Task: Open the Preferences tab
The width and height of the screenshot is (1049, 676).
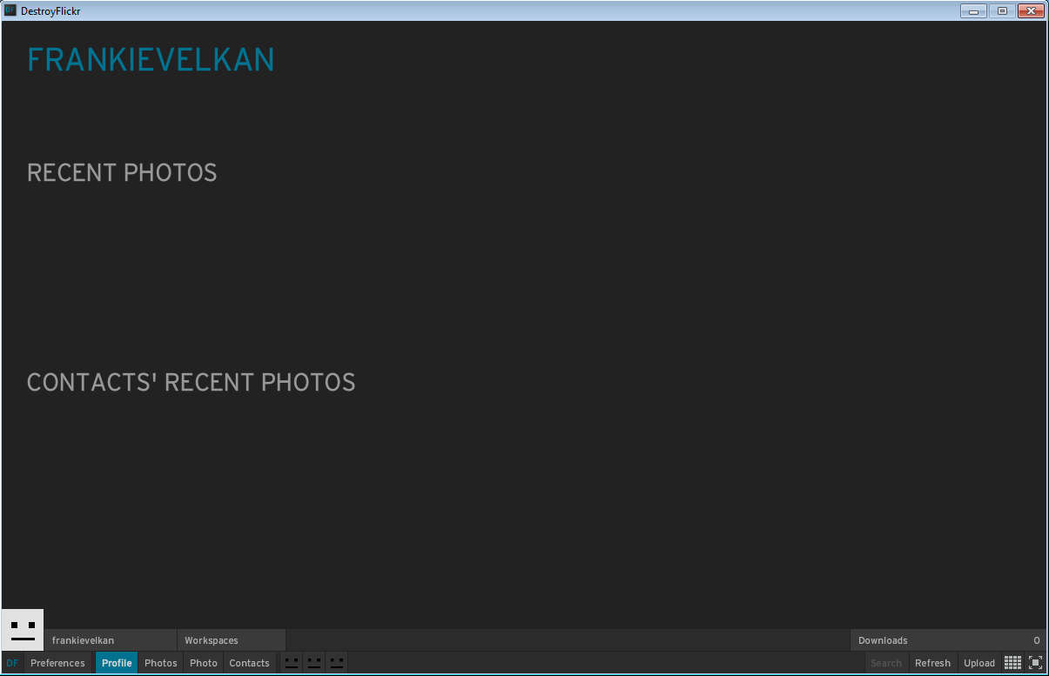Action: click(58, 663)
